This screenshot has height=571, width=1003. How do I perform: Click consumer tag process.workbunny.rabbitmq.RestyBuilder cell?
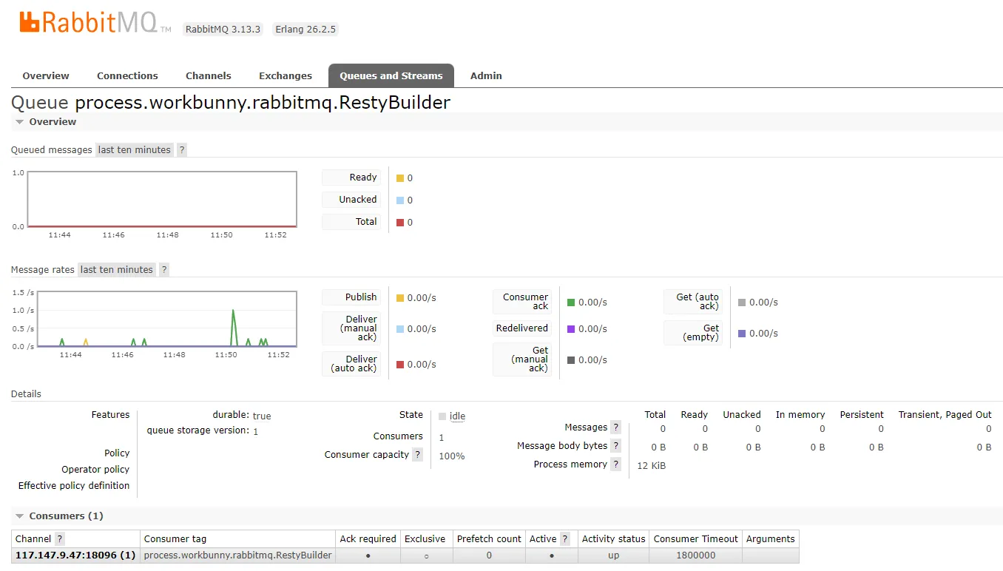click(x=237, y=555)
